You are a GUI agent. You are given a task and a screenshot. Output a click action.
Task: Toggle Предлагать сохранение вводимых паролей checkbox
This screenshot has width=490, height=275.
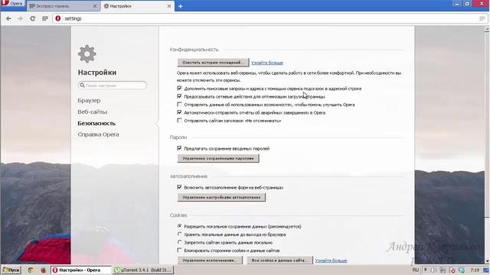[179, 148]
